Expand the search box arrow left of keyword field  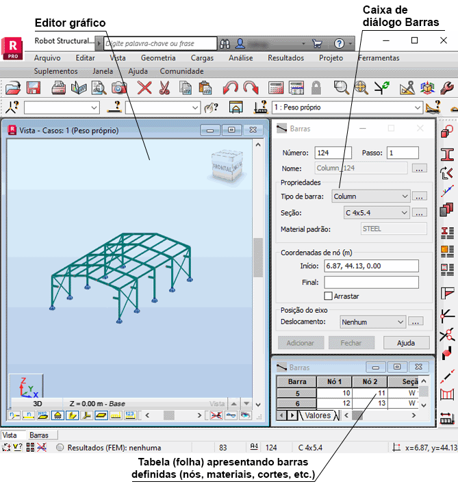tap(99, 44)
